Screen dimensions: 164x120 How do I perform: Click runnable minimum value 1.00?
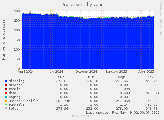(94, 105)
